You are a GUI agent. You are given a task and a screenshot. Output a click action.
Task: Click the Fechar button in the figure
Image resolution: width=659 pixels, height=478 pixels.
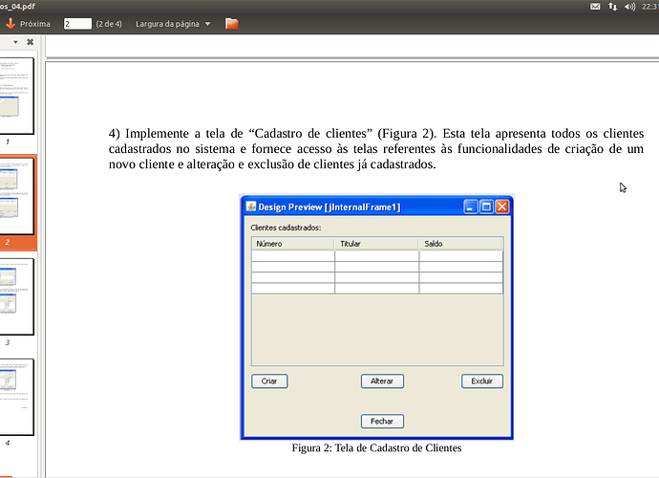[382, 422]
